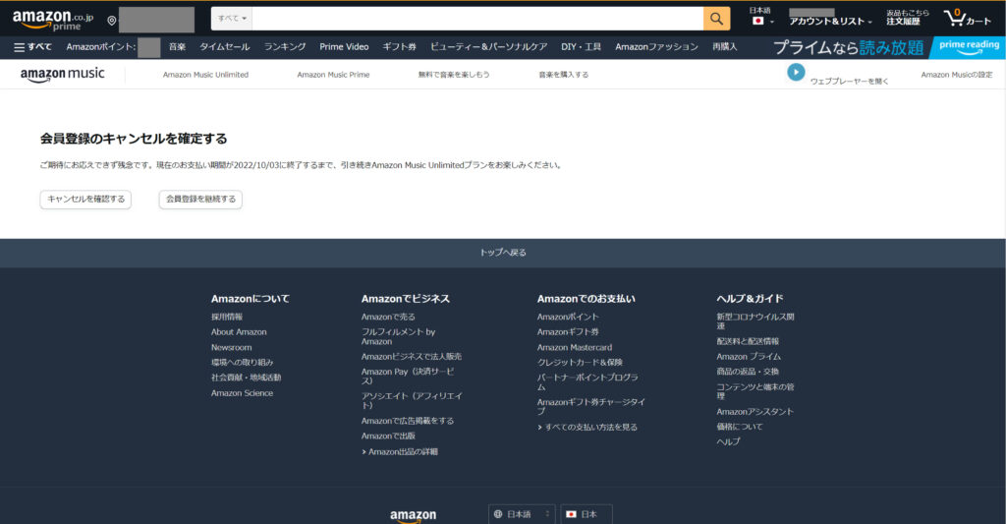
Task: Open ギフト券 in navigation bar
Action: (x=399, y=47)
